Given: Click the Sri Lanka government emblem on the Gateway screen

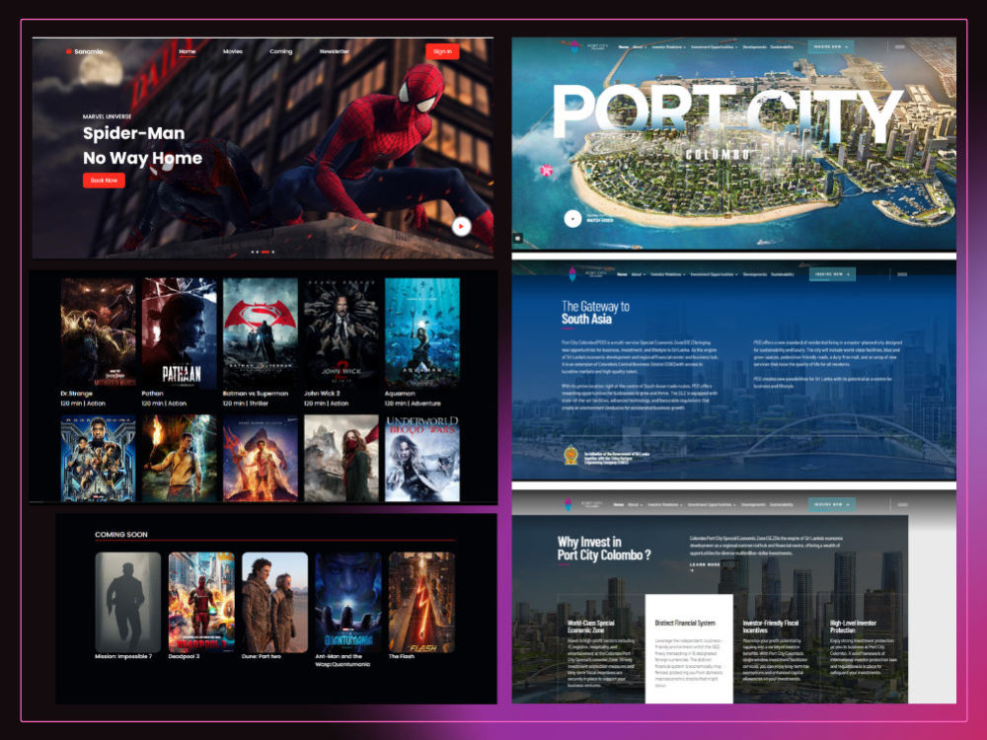Looking at the screenshot, I should [570, 455].
